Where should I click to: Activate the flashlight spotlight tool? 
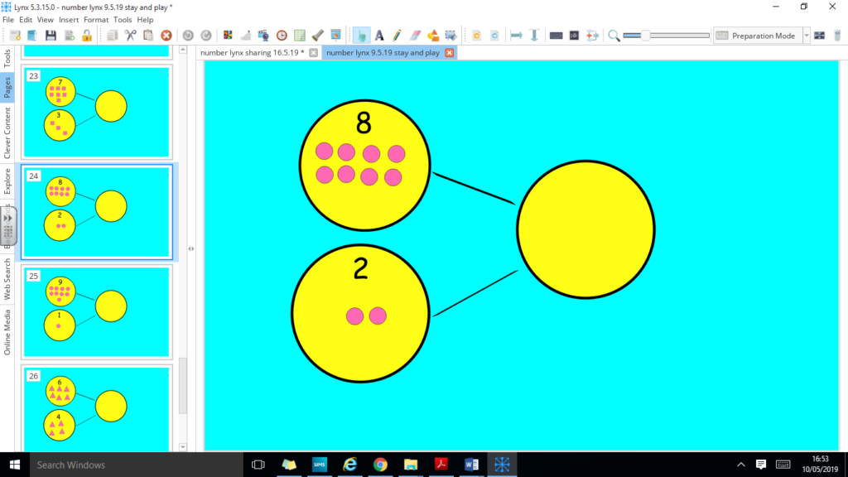click(x=318, y=36)
